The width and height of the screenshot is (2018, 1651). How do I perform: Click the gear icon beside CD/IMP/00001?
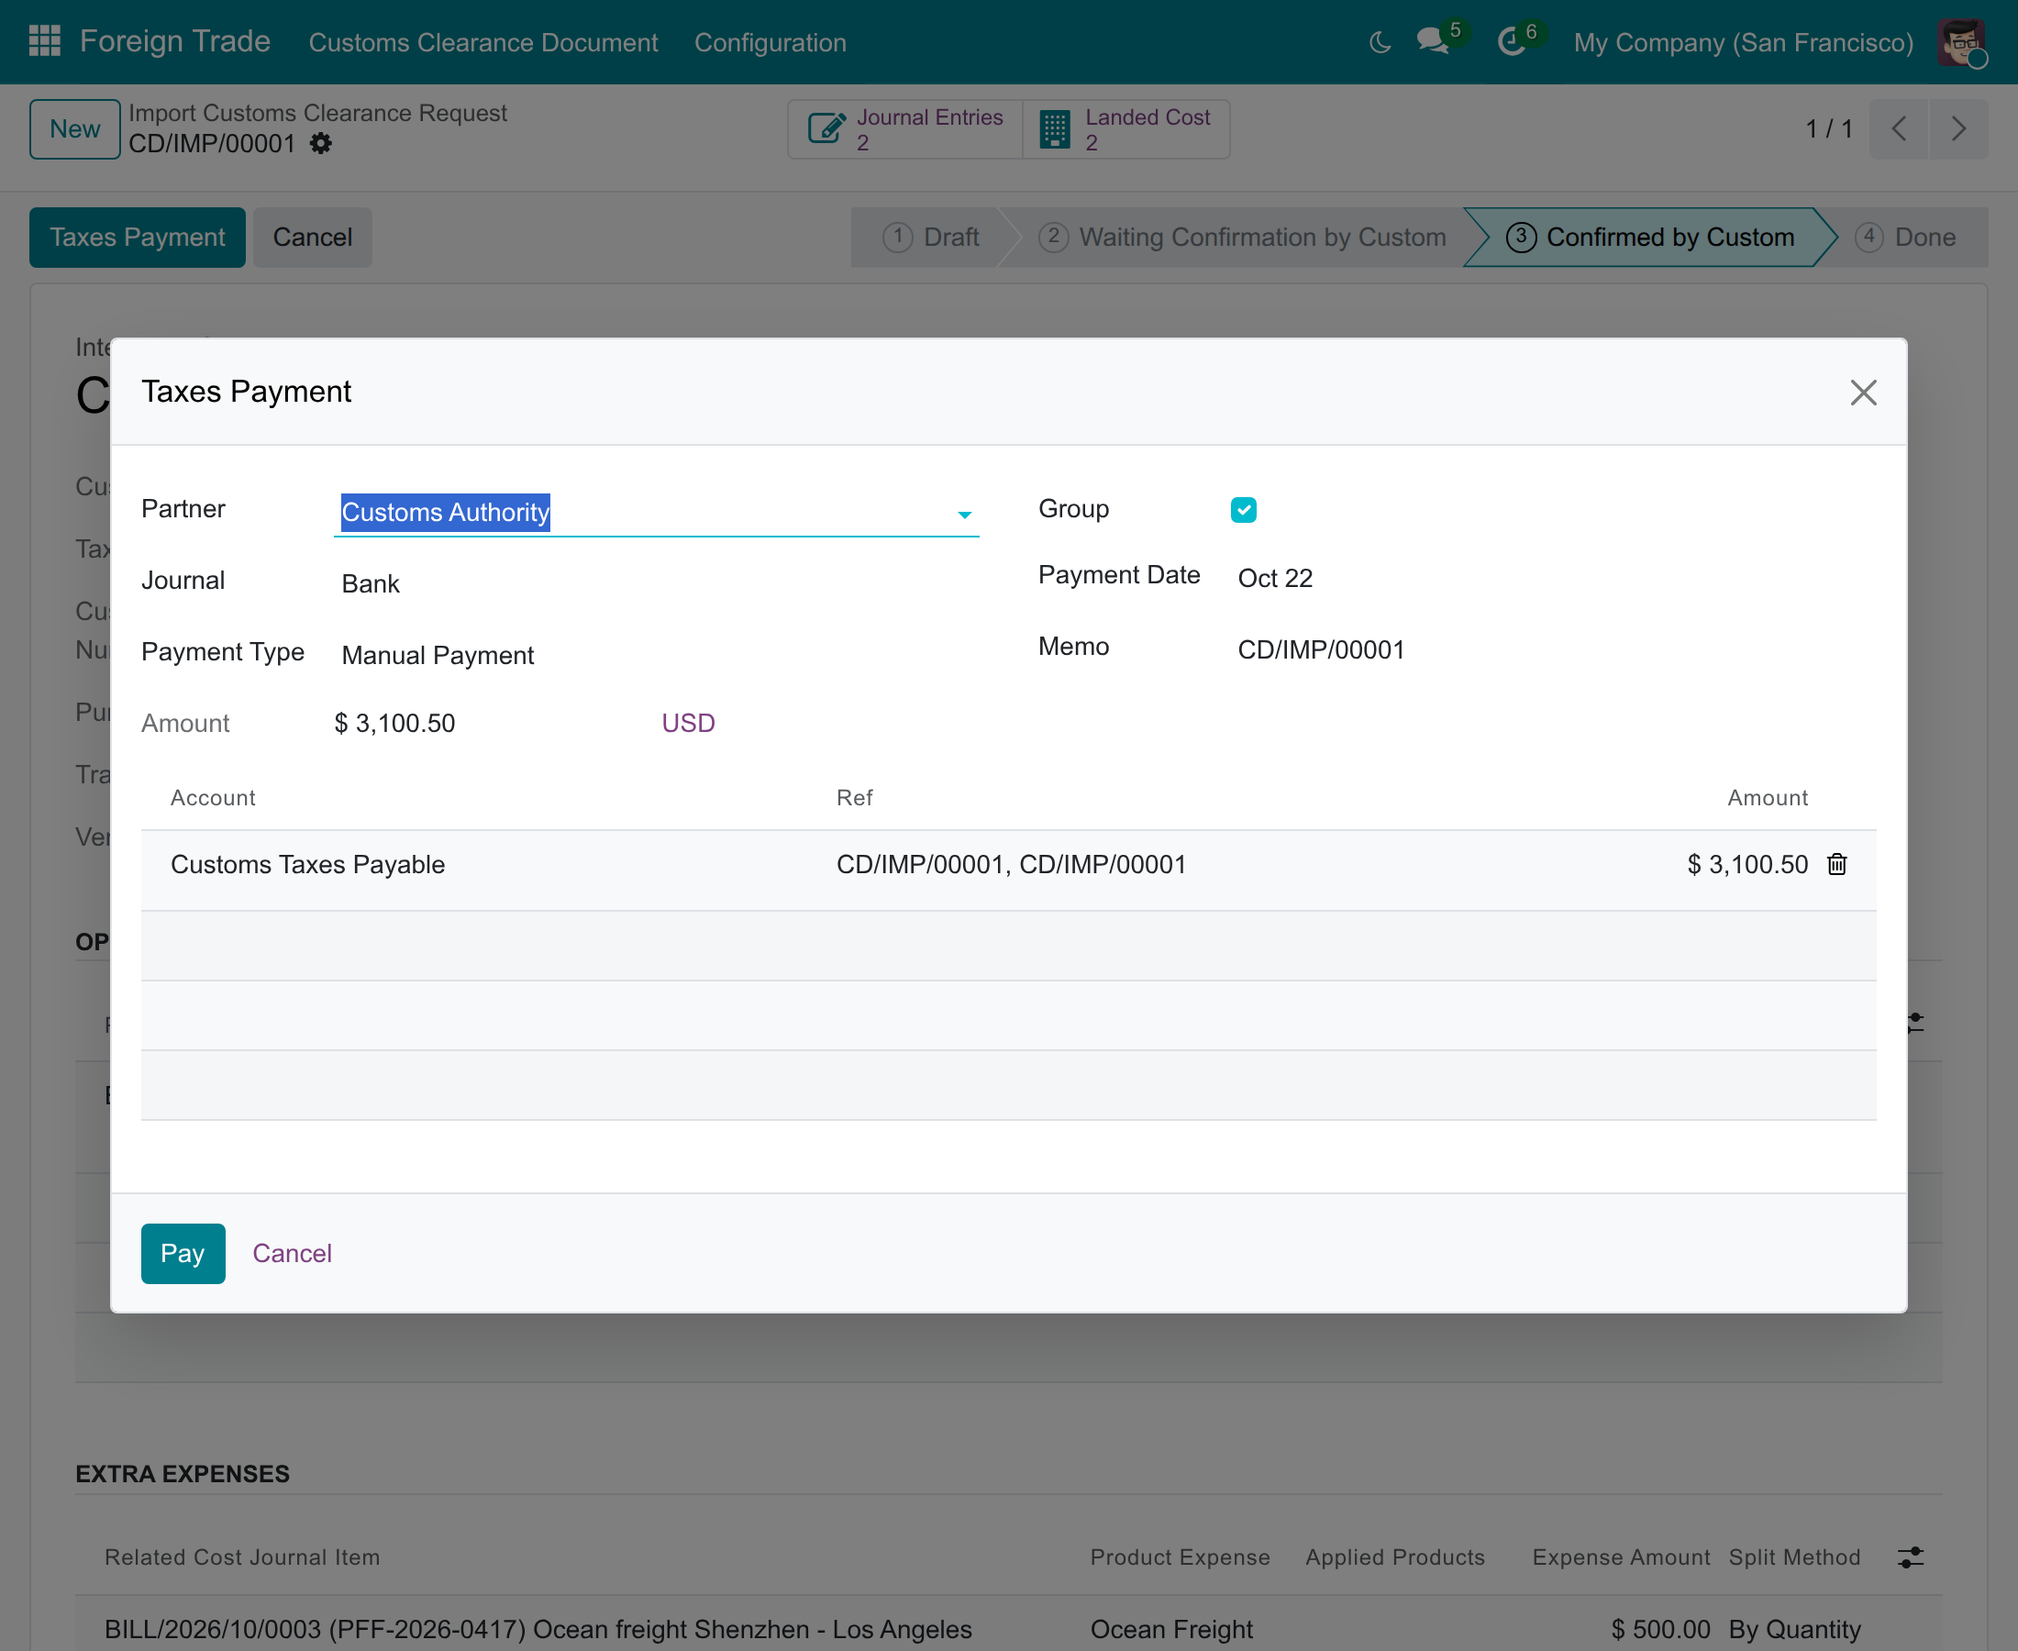coord(321,144)
